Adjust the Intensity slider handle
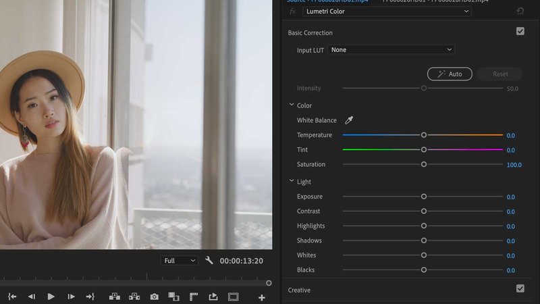 pos(424,88)
